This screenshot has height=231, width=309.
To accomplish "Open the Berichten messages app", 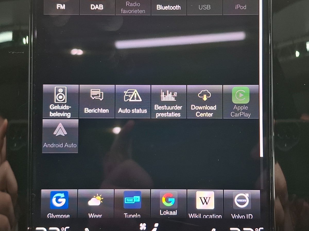I will (97, 101).
